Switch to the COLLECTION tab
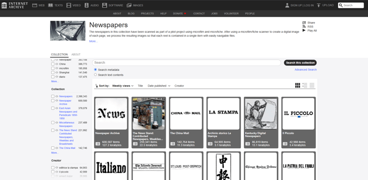 59,55
